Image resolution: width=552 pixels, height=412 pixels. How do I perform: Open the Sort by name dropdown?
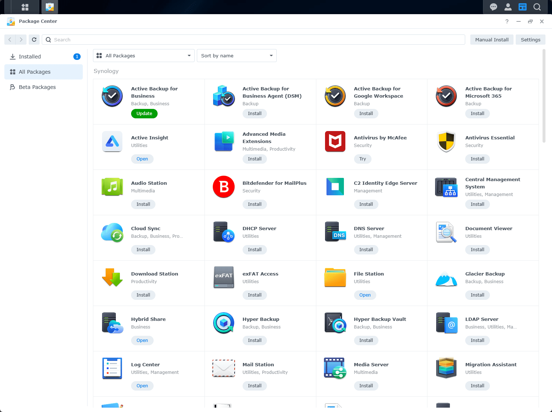[237, 56]
